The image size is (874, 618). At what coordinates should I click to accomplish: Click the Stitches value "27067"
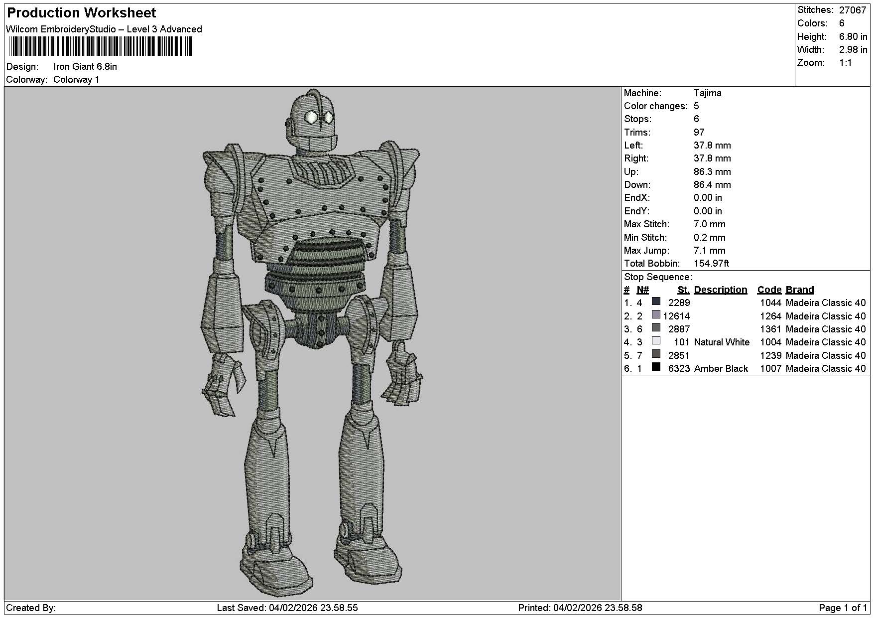(853, 10)
